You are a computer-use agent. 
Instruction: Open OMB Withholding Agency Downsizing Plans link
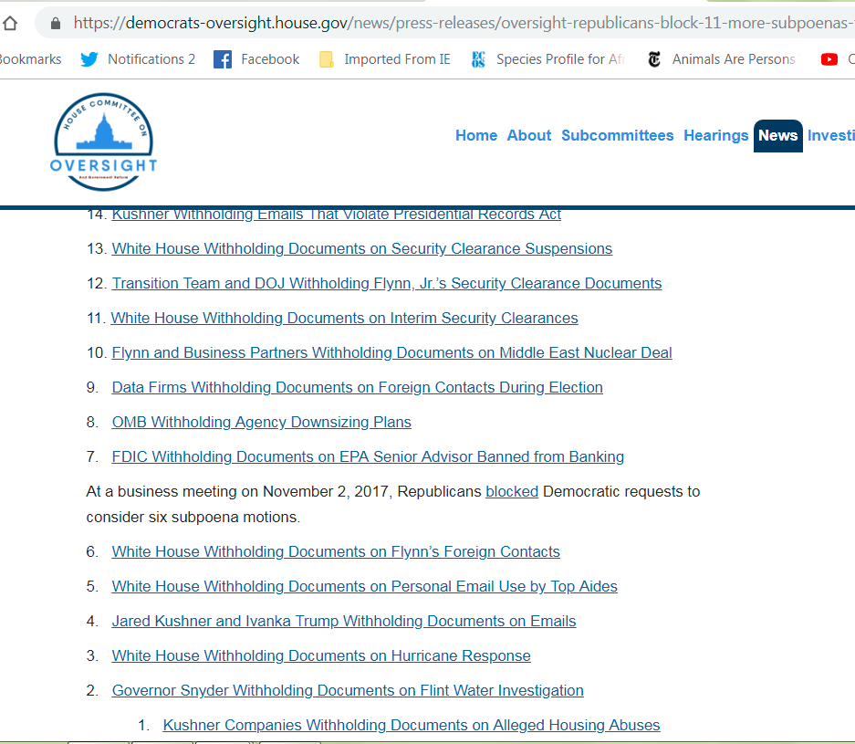point(261,422)
